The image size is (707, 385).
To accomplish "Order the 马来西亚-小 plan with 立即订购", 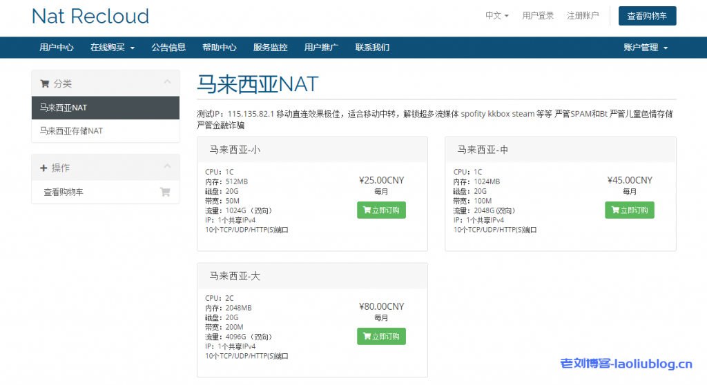I will click(381, 210).
